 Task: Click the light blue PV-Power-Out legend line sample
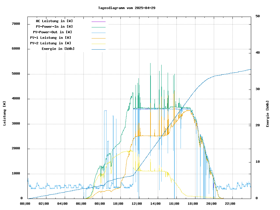point(98,32)
